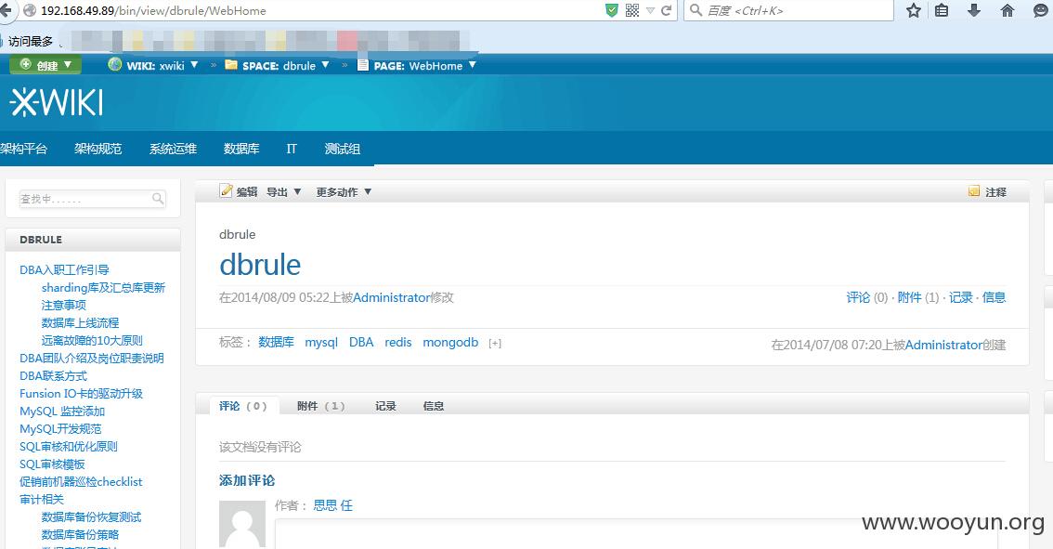
Task: Click the 评论 link beside the title
Action: [x=858, y=297]
